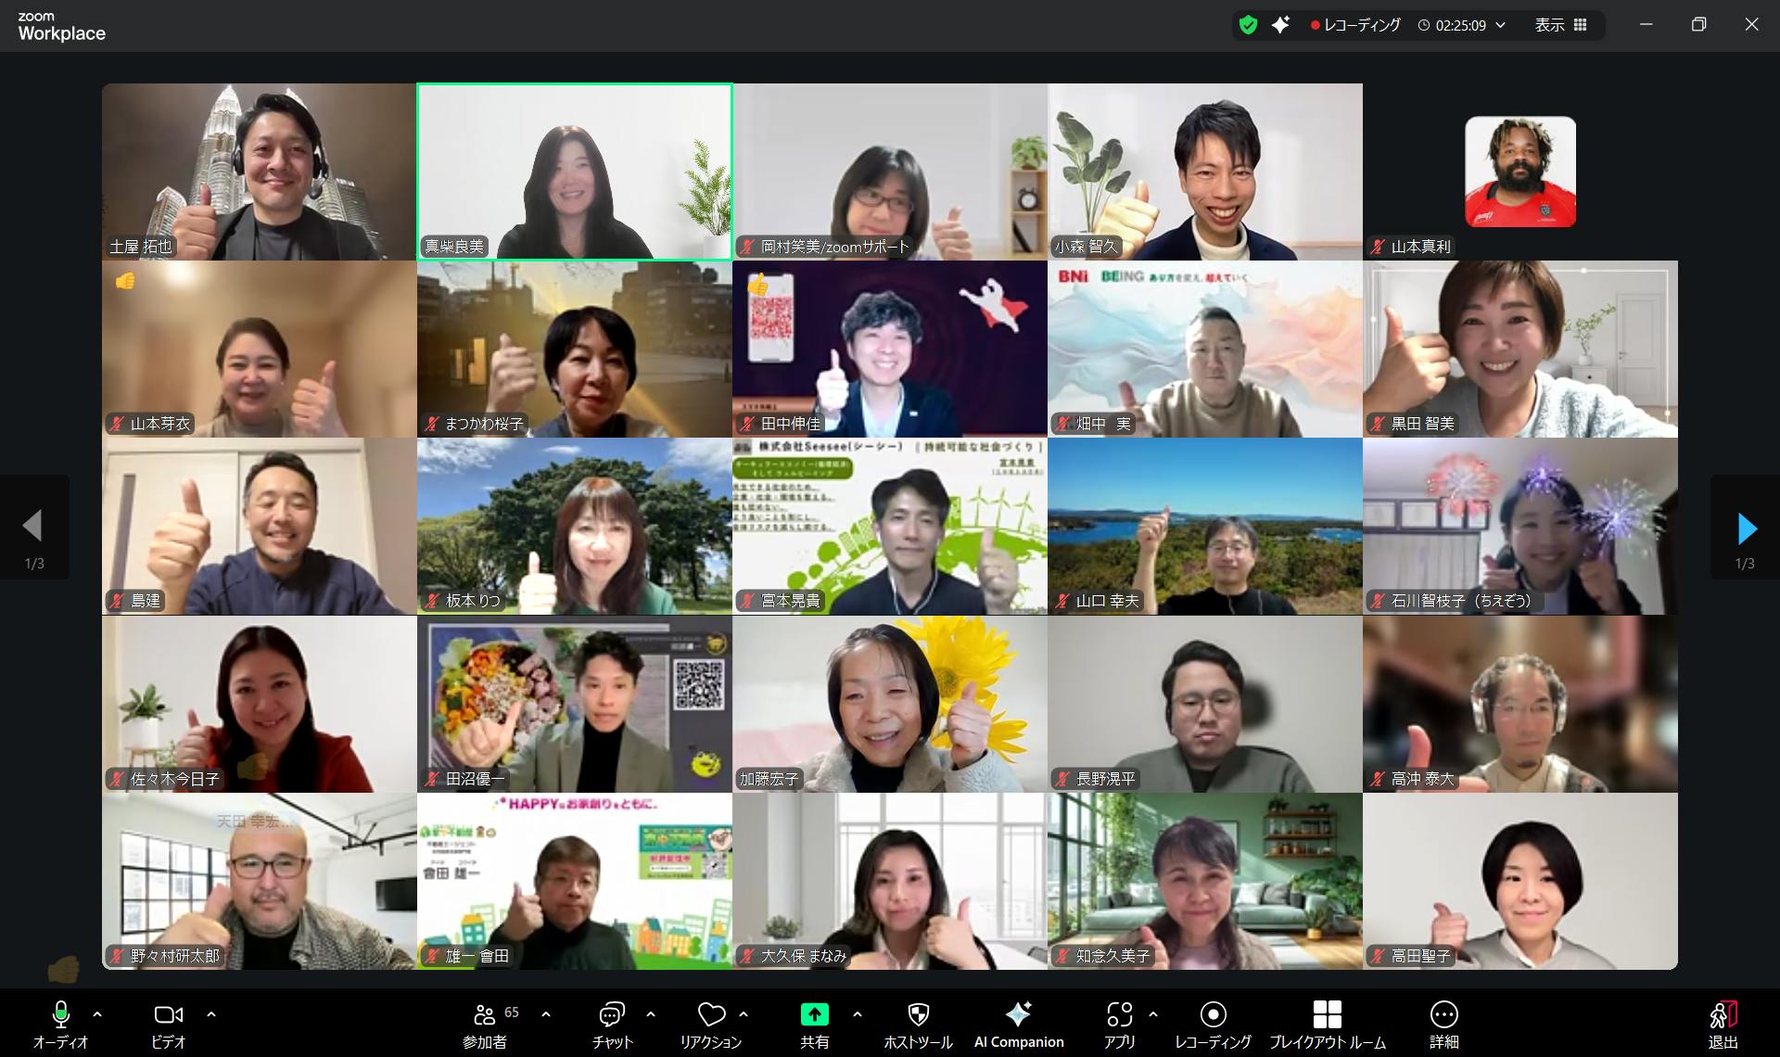Open the 詳細 more options menu

[x=1443, y=1015]
